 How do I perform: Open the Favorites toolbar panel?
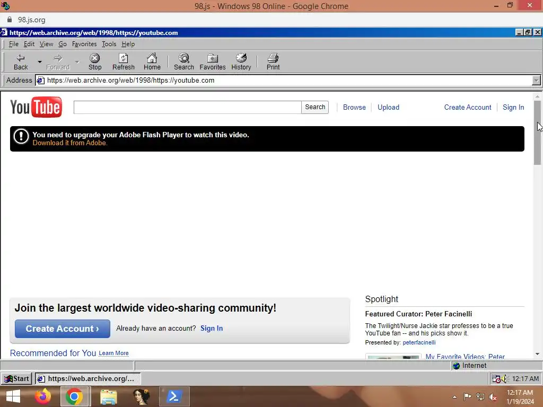coord(212,62)
